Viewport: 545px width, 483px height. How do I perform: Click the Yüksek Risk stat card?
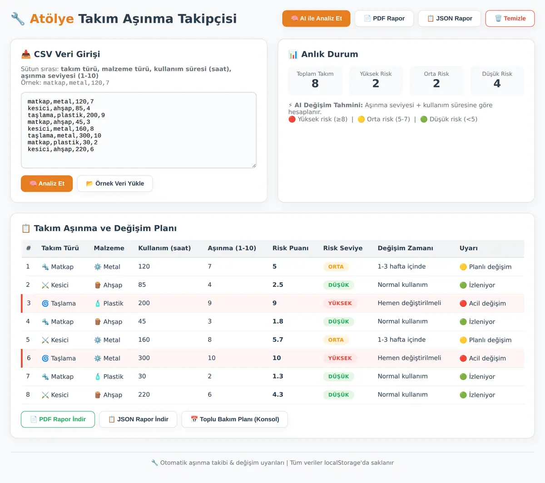pos(376,80)
